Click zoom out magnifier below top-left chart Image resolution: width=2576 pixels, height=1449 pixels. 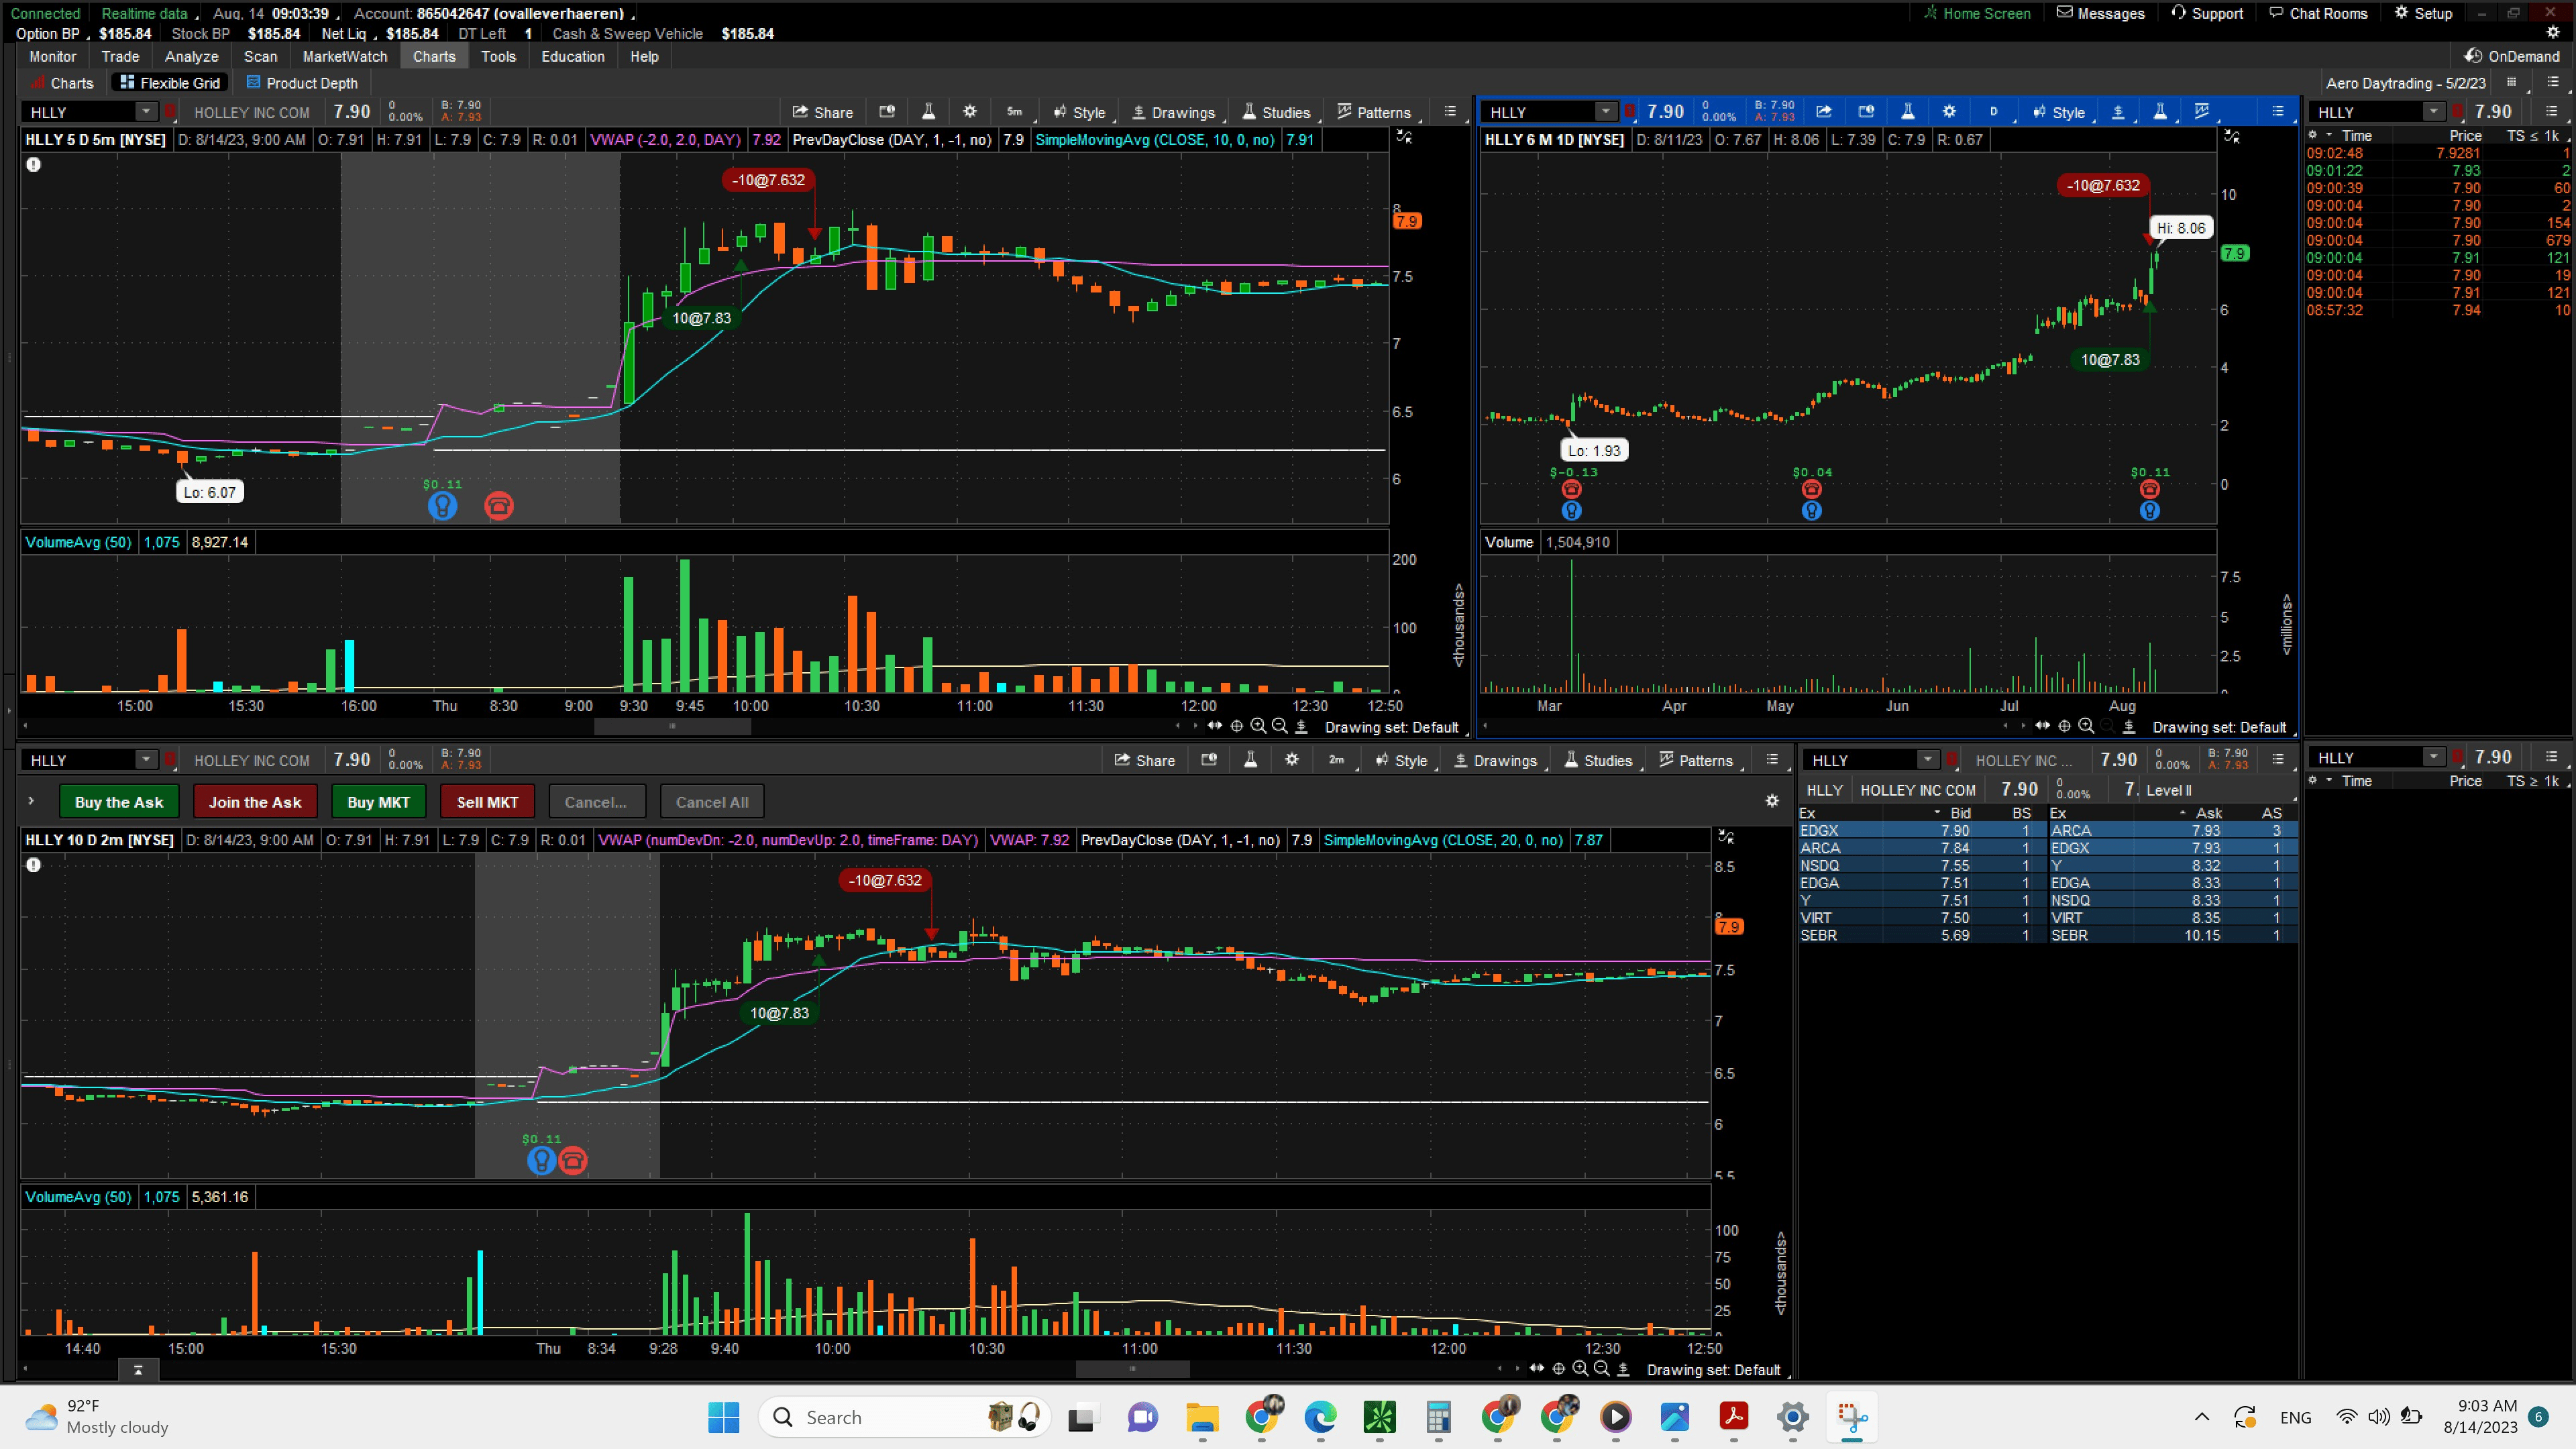1279,726
